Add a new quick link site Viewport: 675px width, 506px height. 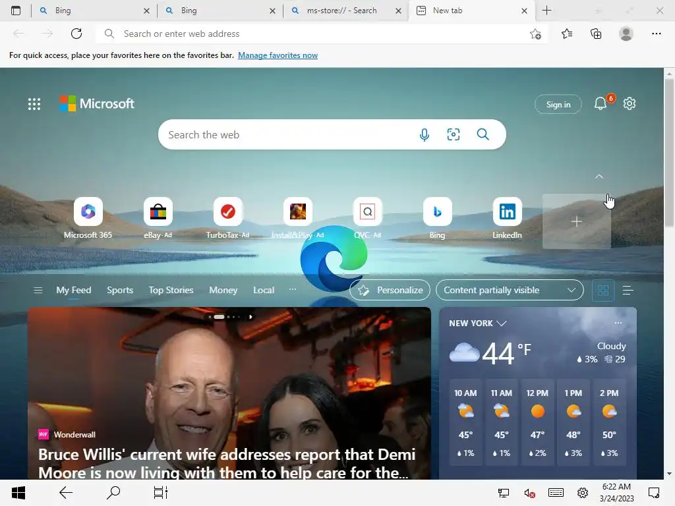click(x=576, y=221)
